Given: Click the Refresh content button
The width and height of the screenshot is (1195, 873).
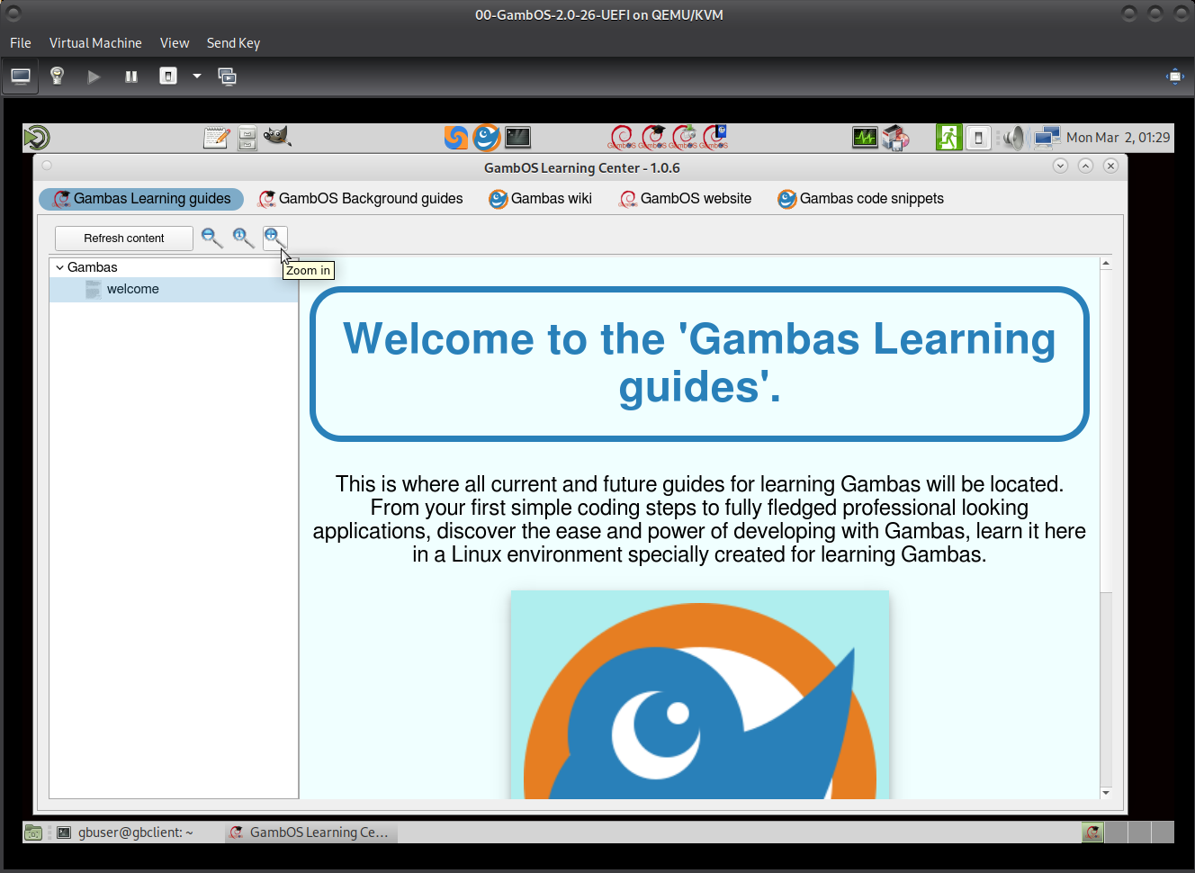Looking at the screenshot, I should click(124, 238).
